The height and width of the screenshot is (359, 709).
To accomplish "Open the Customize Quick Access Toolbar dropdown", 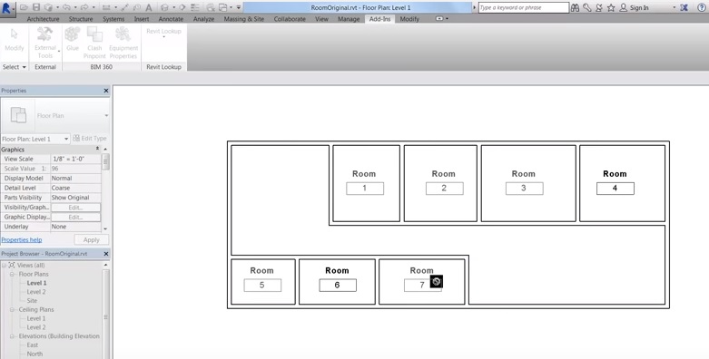I will (238, 7).
